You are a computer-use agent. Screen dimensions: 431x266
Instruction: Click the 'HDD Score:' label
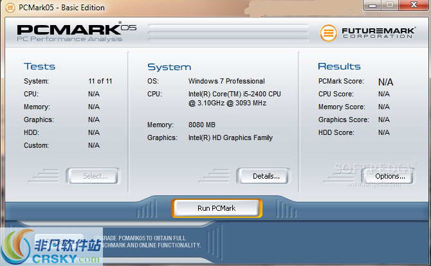coord(336,132)
